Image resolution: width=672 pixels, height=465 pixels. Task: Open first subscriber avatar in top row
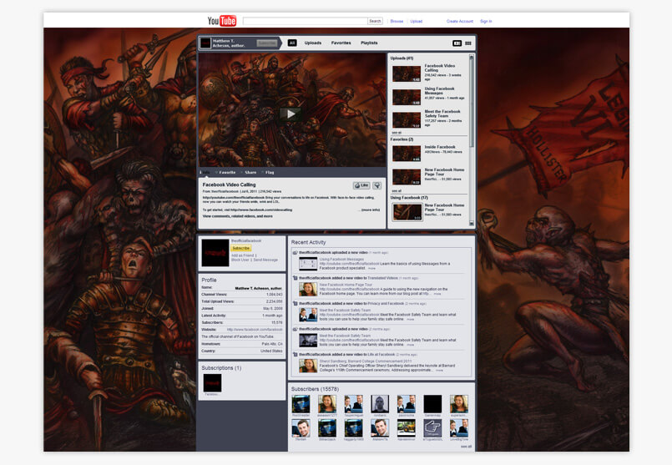coord(301,404)
